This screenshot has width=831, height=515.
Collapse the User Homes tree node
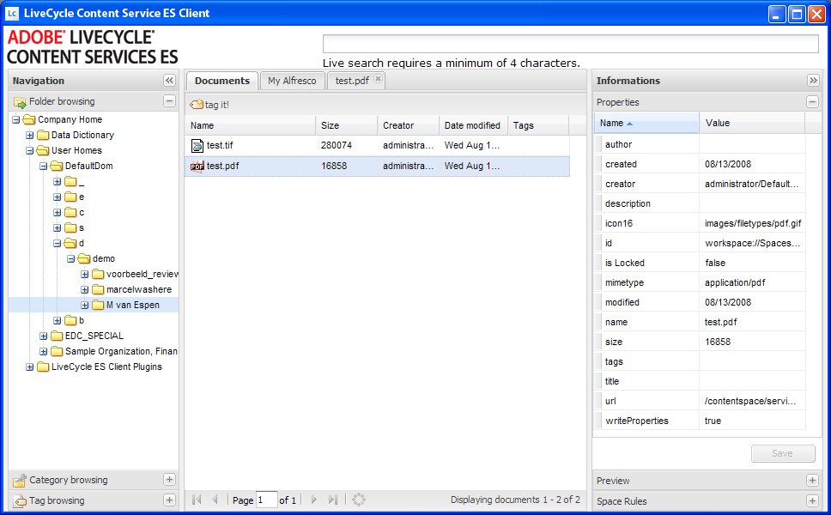click(30, 150)
